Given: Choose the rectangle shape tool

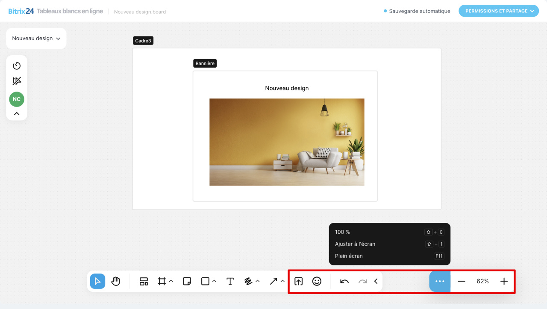Looking at the screenshot, I should tap(205, 281).
